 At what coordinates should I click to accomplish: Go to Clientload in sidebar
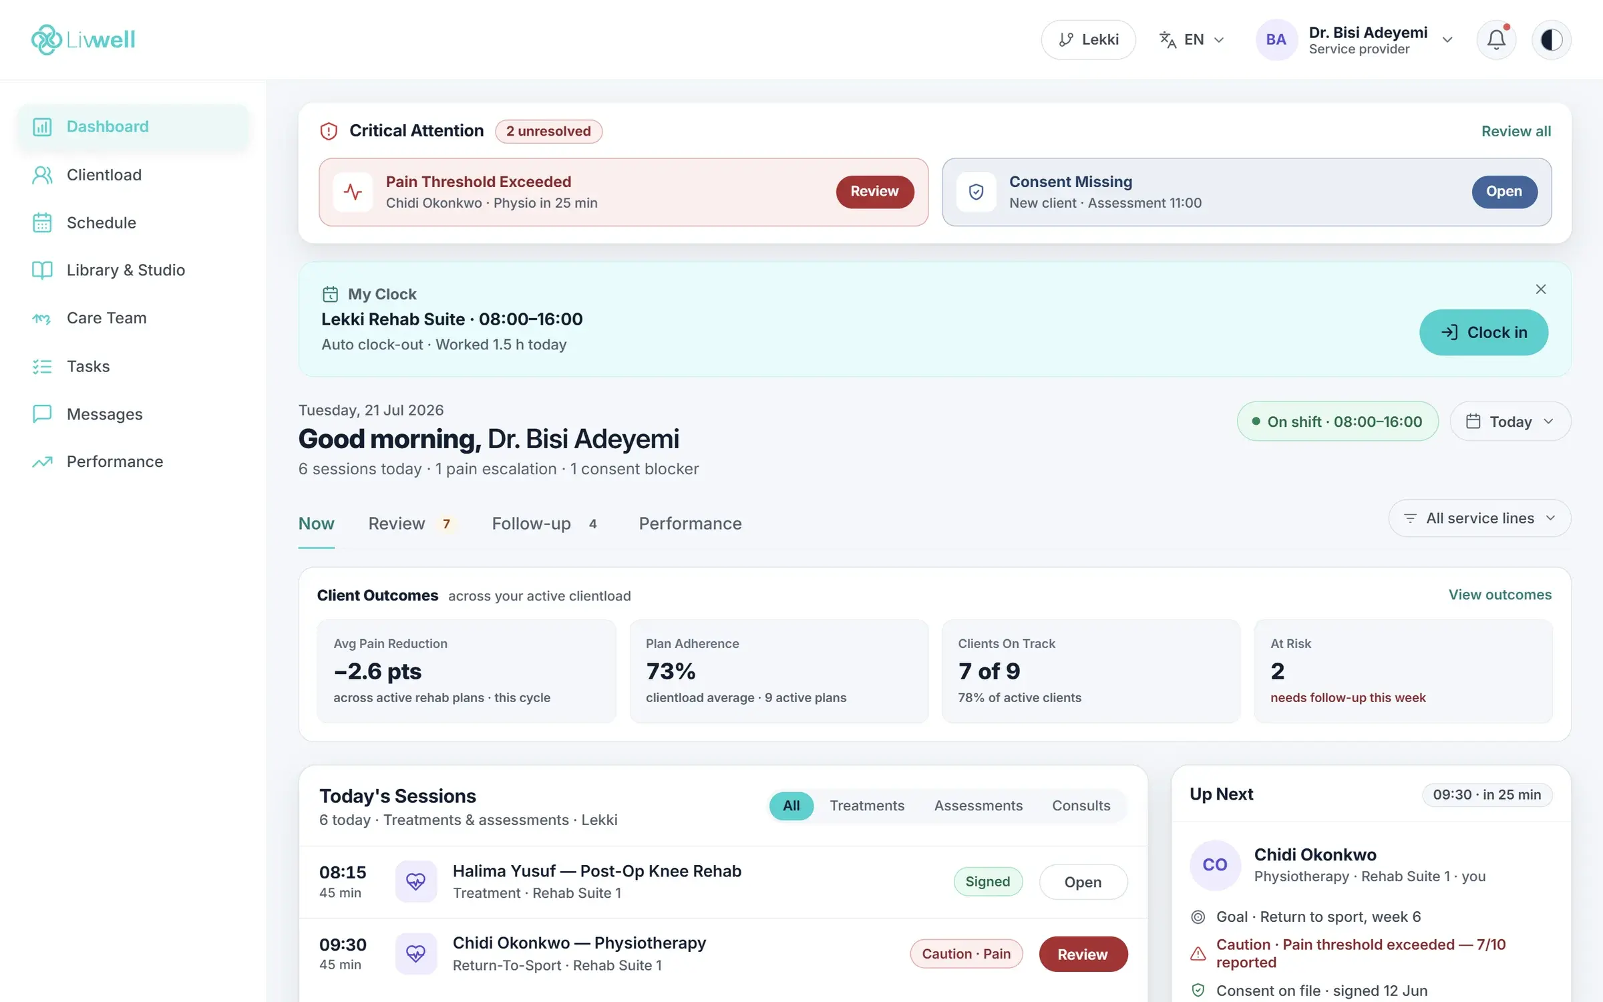tap(133, 174)
